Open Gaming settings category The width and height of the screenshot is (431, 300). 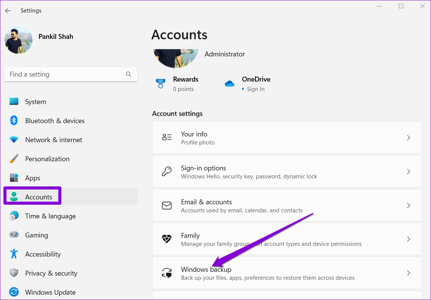coord(37,235)
